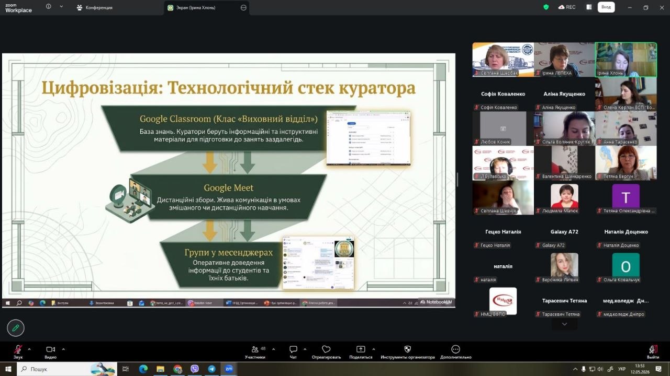Open the Участники participants panel

click(x=255, y=351)
